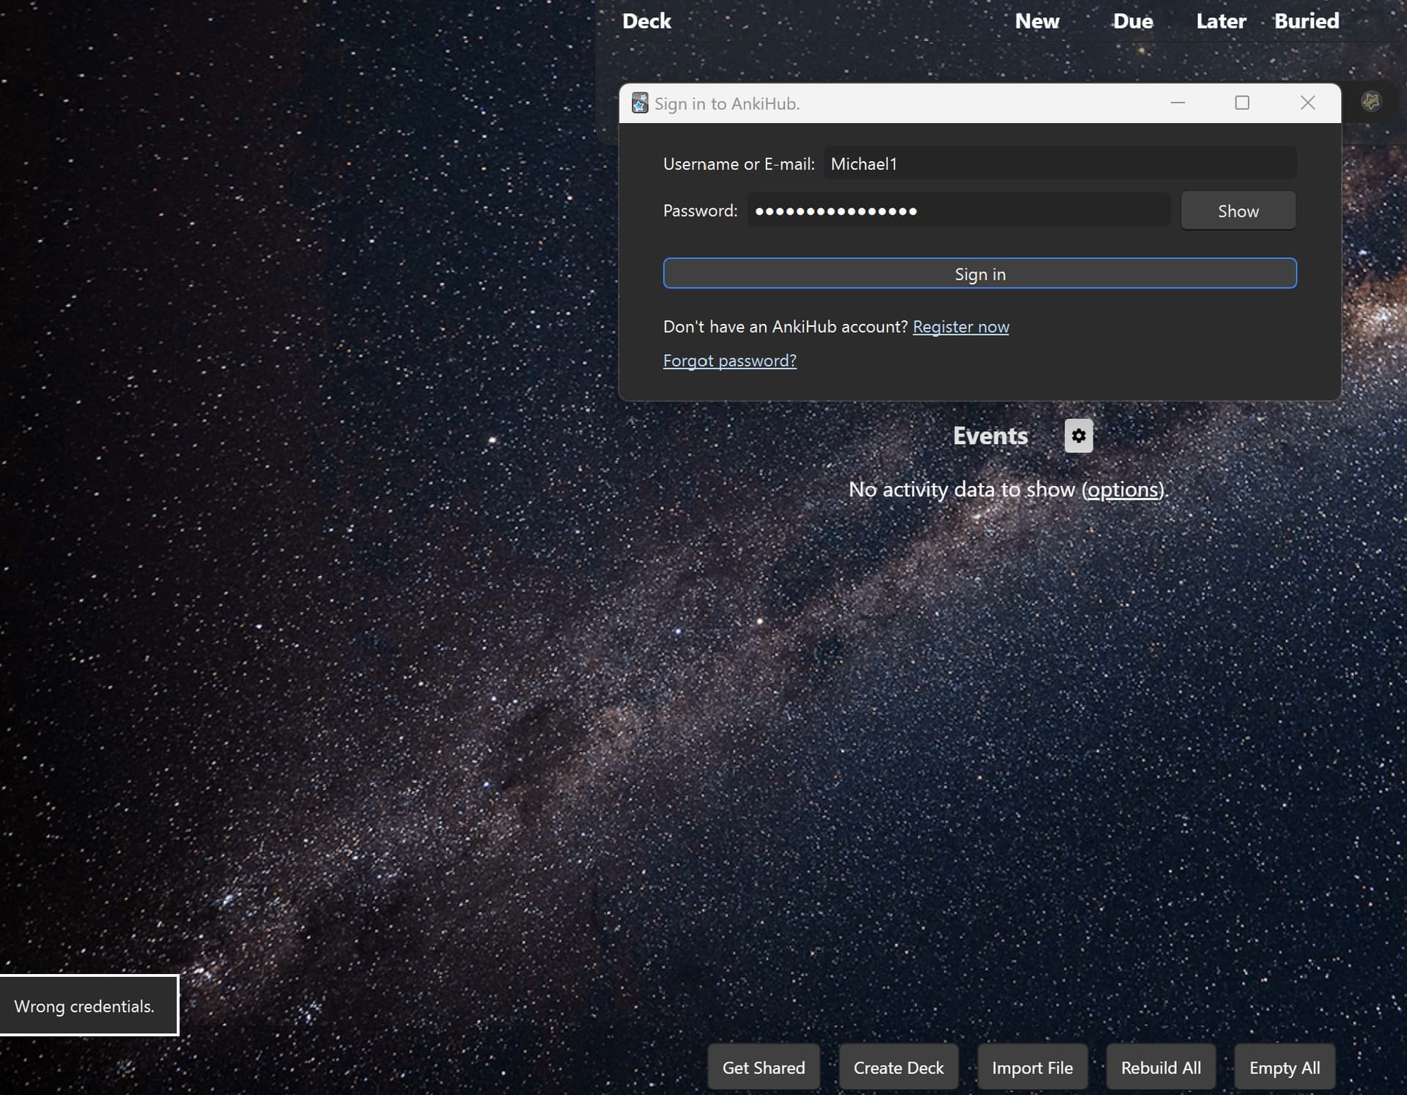Click the AnkiHub icon in dialog title bar
This screenshot has width=1407, height=1095.
point(640,103)
